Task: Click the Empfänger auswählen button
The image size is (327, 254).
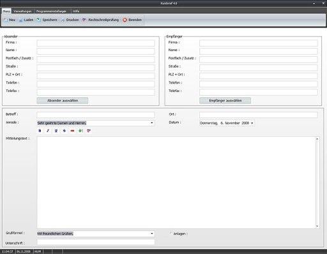Action: click(x=225, y=101)
